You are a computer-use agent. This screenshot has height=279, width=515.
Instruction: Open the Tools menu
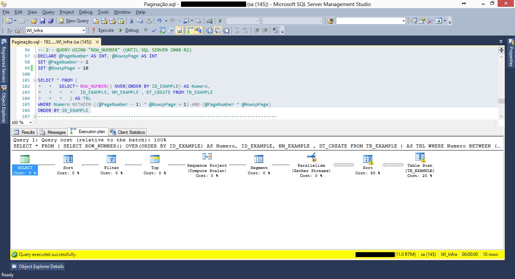tap(103, 12)
